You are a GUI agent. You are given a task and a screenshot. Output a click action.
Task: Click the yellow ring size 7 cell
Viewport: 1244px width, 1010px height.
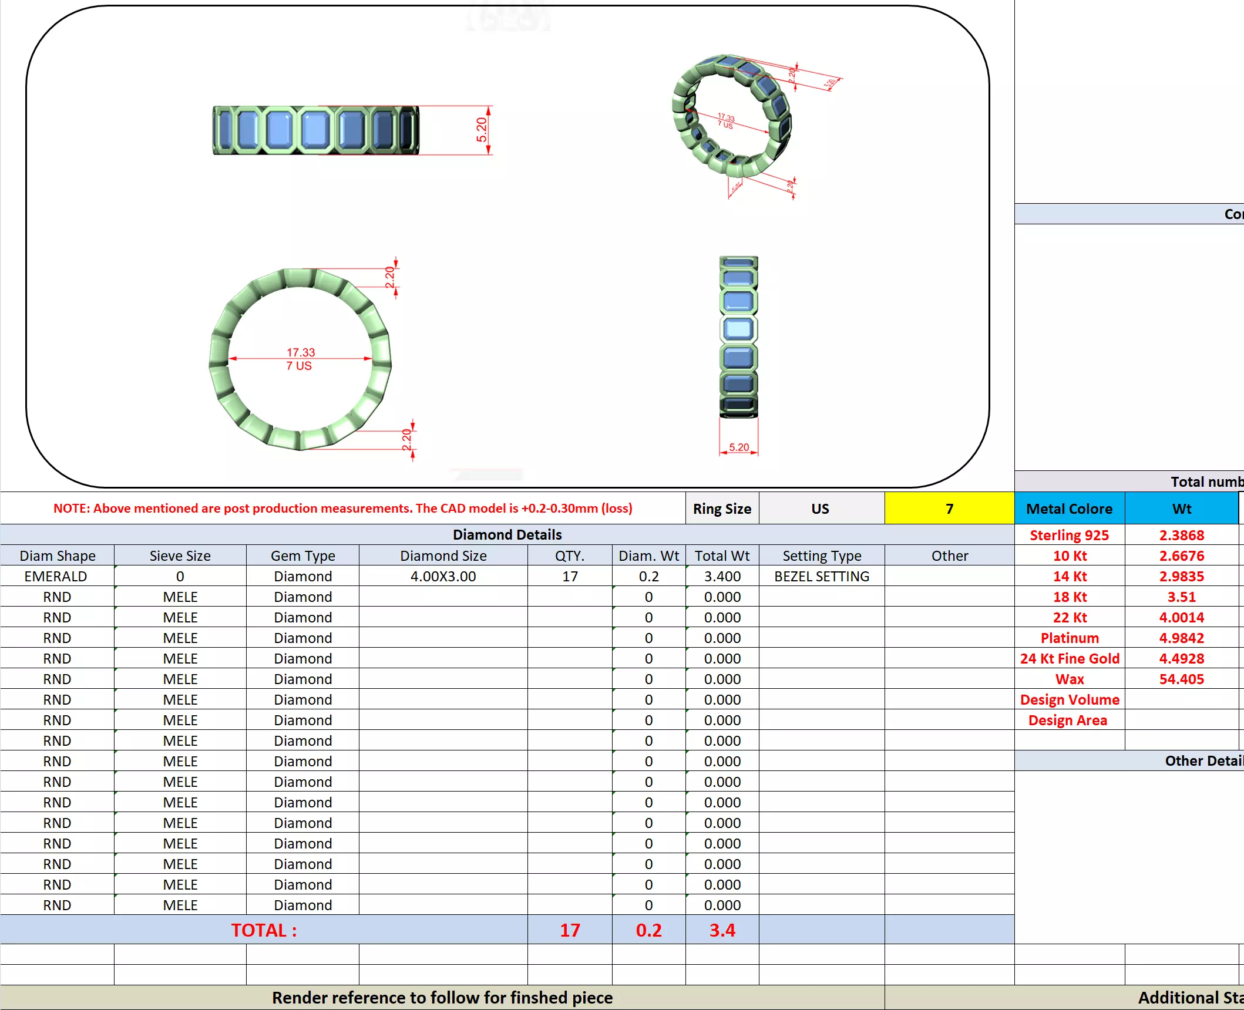click(949, 509)
